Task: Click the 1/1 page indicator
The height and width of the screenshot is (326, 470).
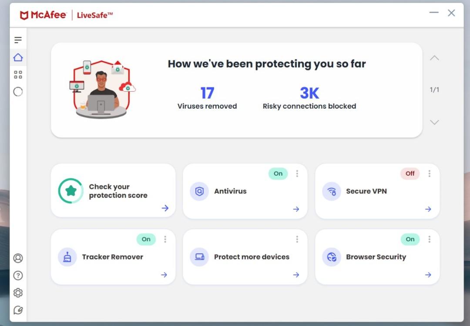Action: [434, 90]
